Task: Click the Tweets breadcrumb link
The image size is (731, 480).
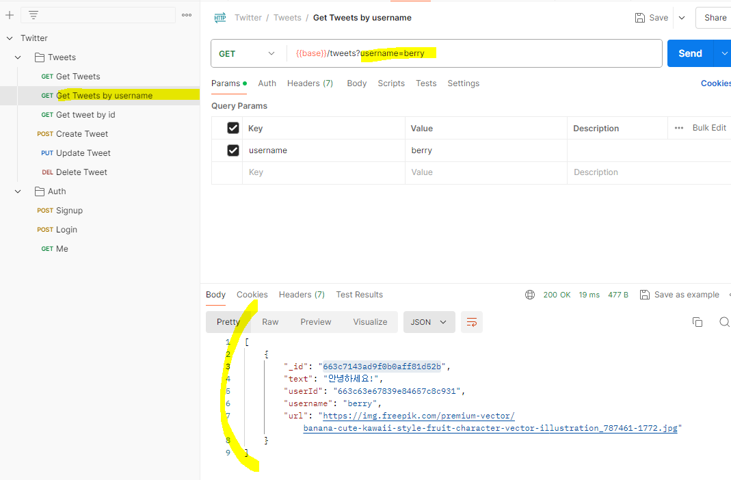Action: pyautogui.click(x=287, y=18)
